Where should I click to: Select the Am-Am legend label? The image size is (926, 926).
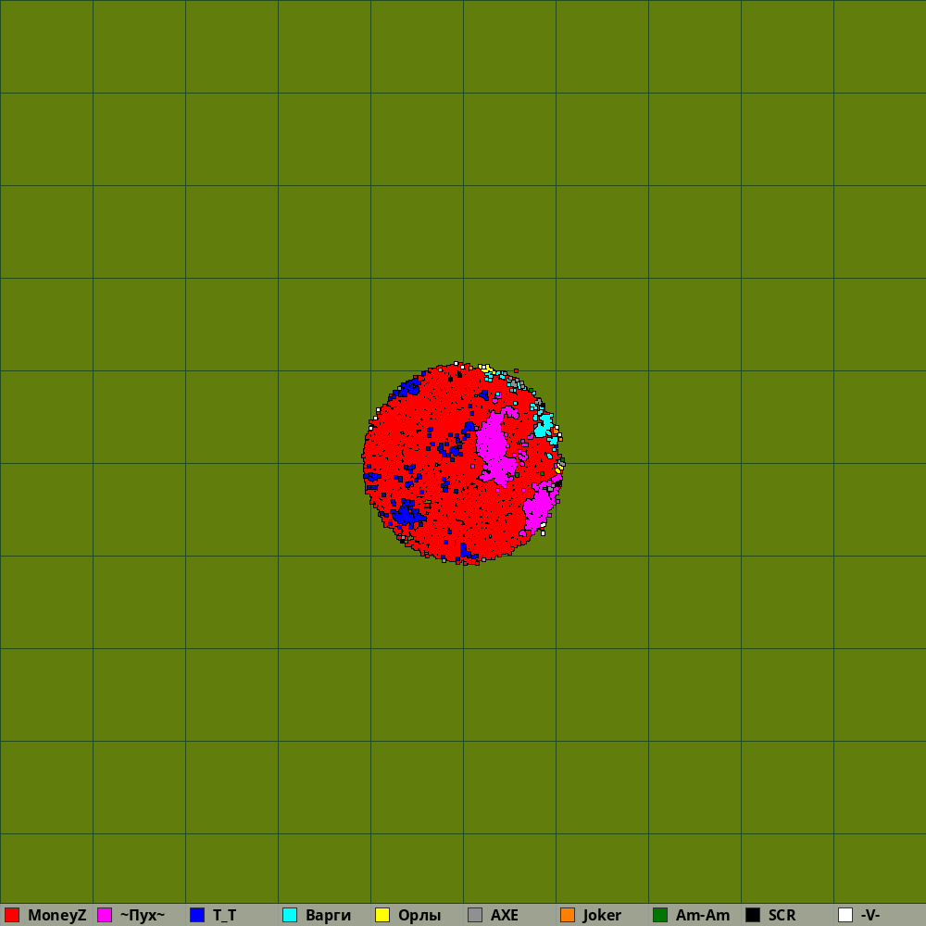coord(703,916)
